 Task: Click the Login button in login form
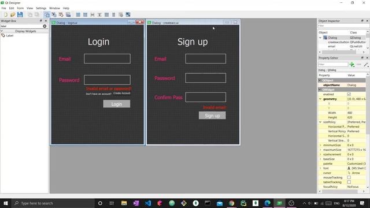[x=117, y=104]
